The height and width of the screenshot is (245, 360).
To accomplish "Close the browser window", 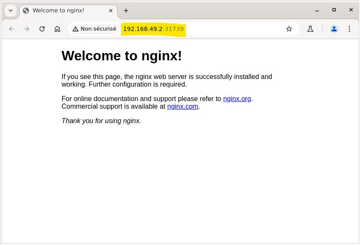I will pos(351,10).
